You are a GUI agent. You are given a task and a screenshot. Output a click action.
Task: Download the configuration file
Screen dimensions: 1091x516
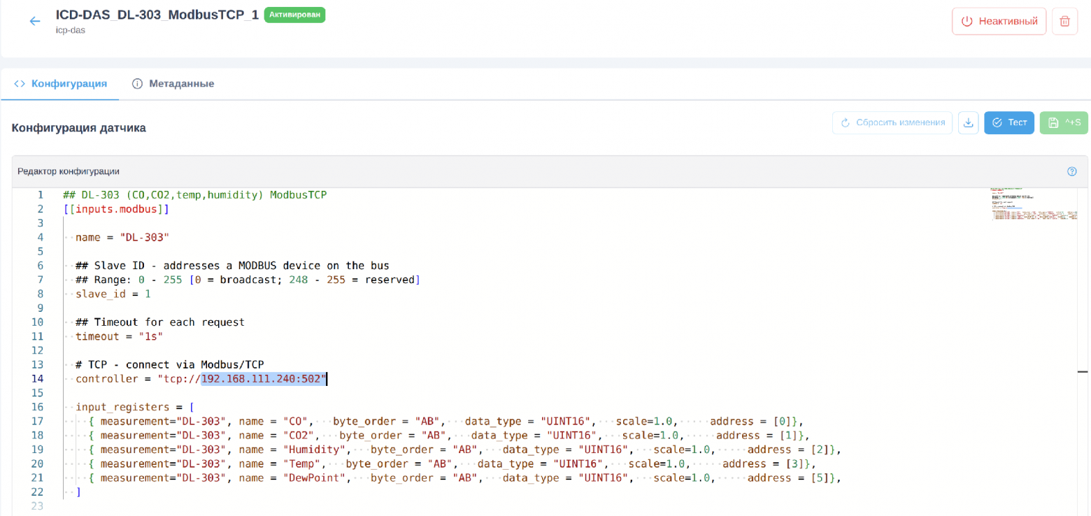click(x=968, y=123)
